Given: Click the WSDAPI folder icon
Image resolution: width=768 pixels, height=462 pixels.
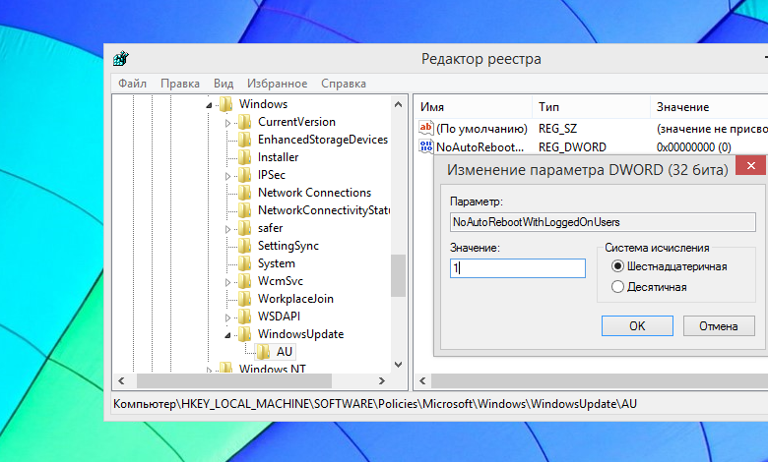Looking at the screenshot, I should (x=244, y=317).
